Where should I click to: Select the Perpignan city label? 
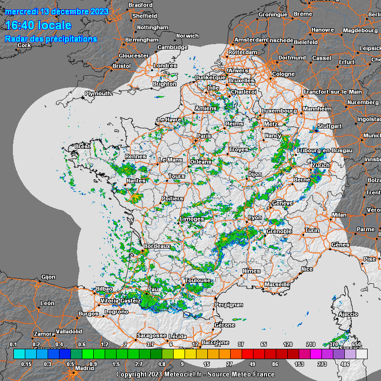[229, 305]
